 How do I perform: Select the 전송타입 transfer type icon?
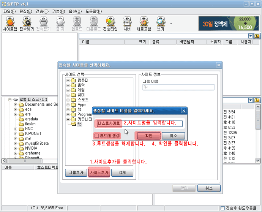click(110, 24)
